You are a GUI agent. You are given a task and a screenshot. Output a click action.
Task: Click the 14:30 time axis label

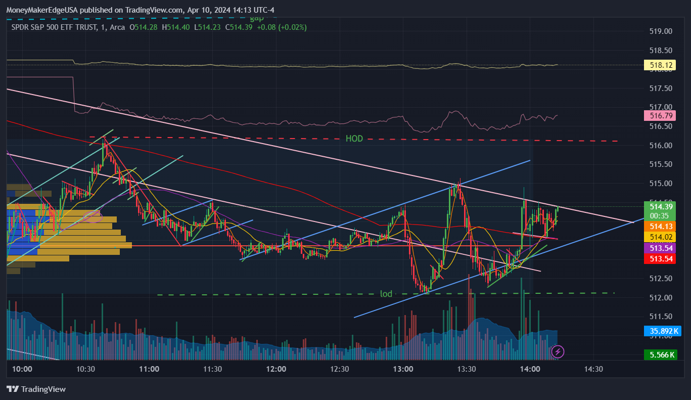click(593, 369)
